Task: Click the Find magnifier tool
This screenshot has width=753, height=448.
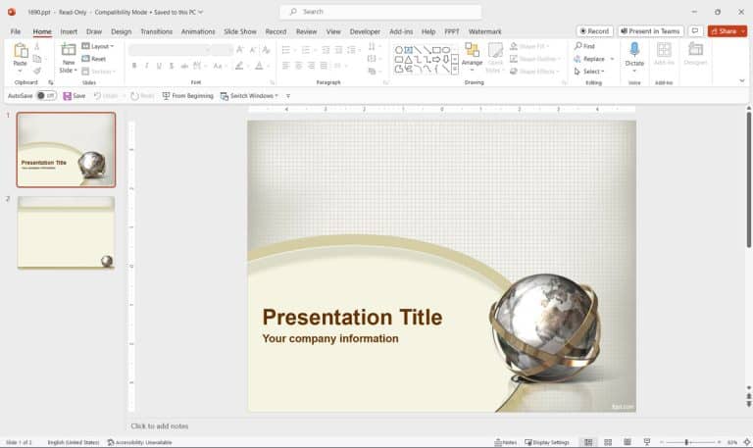Action: click(x=584, y=46)
